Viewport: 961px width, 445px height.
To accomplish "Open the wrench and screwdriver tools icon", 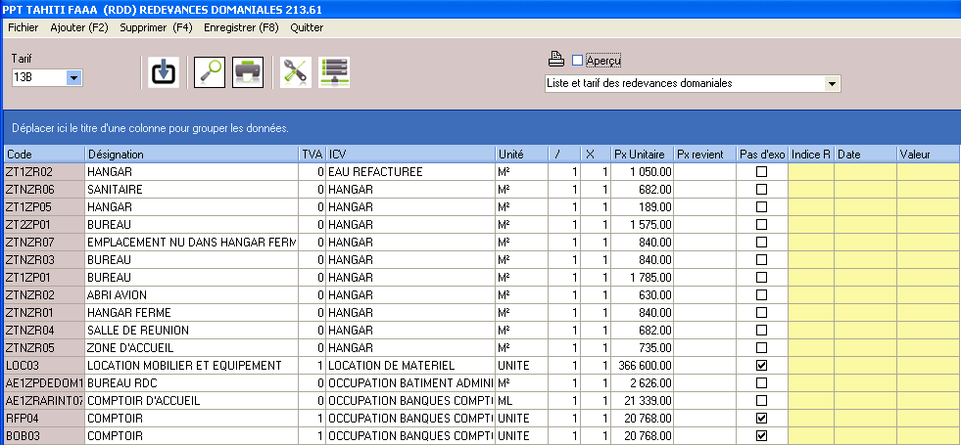I will (x=295, y=71).
